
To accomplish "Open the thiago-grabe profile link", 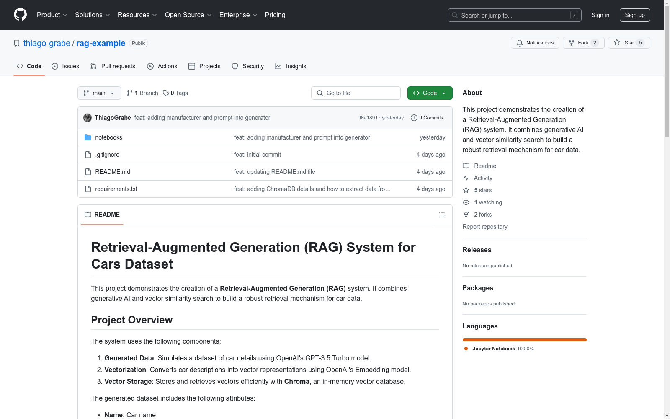I will coord(47,43).
